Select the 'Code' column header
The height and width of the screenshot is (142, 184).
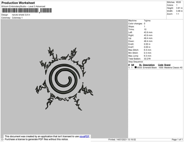pos(160,65)
